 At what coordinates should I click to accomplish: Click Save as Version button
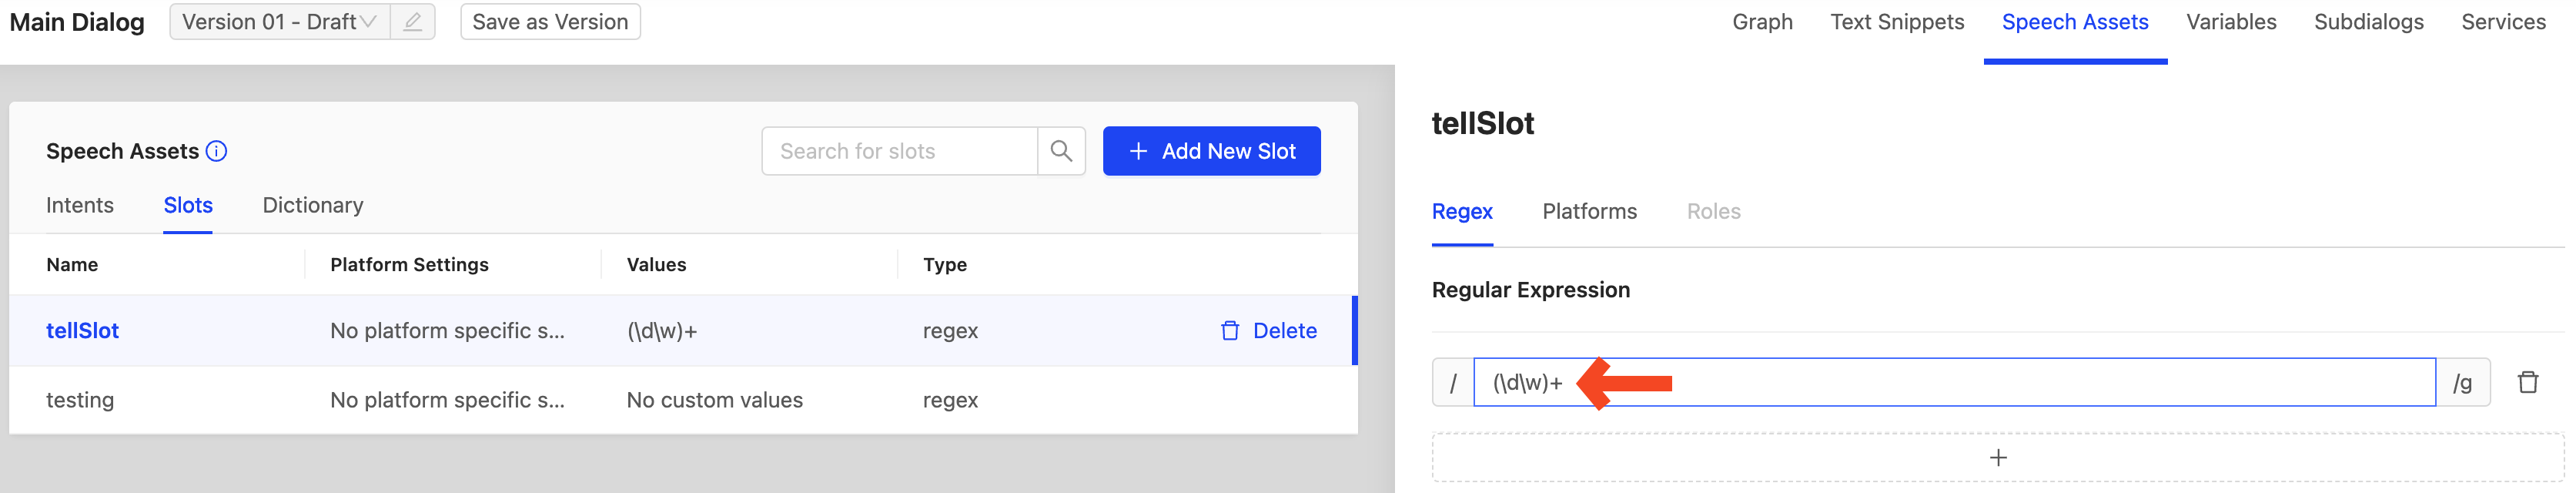pos(550,22)
